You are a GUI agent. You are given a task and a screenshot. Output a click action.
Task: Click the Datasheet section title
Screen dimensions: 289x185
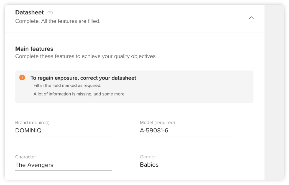[29, 12]
